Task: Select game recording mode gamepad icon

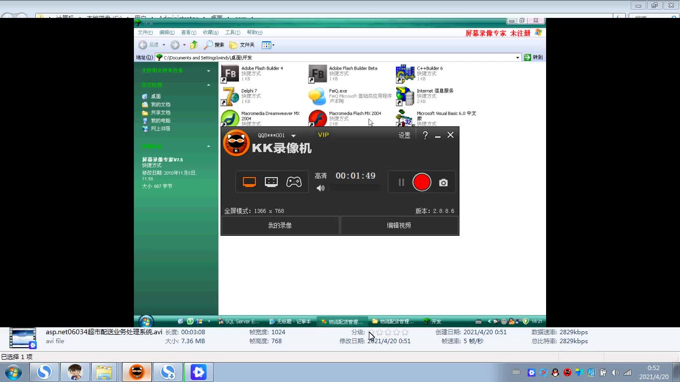Action: pos(294,182)
